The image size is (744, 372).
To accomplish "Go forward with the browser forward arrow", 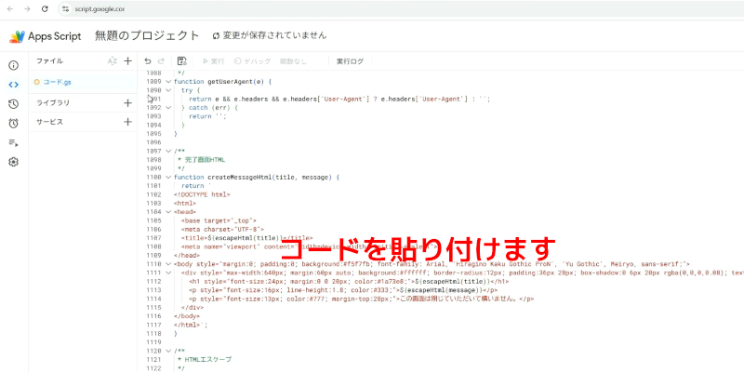I will [27, 9].
